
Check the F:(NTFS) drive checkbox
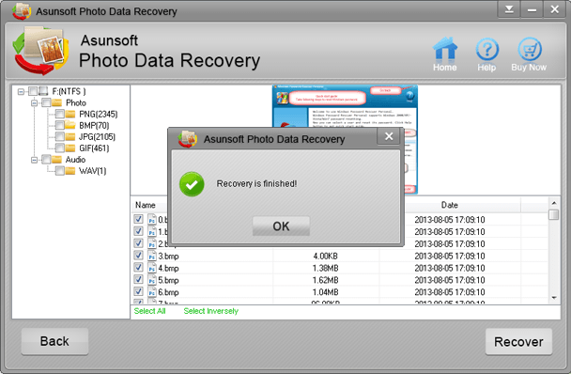tap(33, 91)
